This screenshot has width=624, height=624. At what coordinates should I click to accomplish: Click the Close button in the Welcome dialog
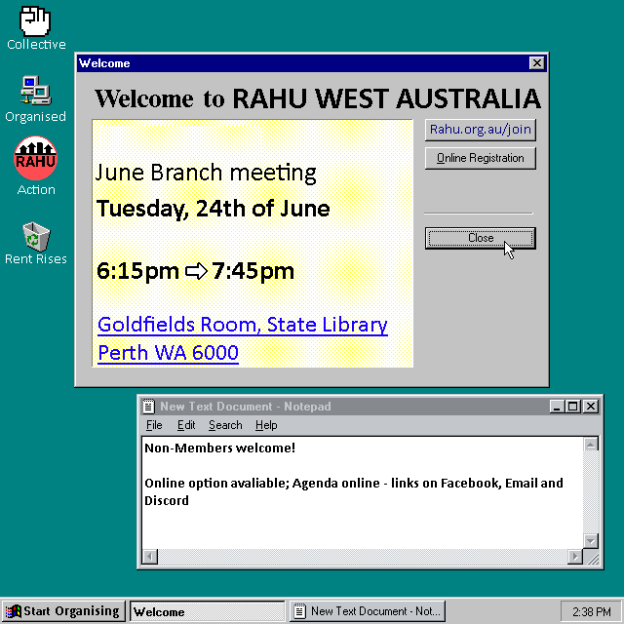click(x=481, y=238)
